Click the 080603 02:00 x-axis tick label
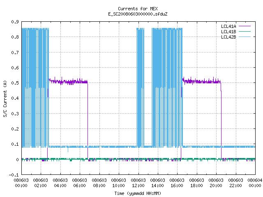This screenshot has height=197, width=263. coord(40,183)
